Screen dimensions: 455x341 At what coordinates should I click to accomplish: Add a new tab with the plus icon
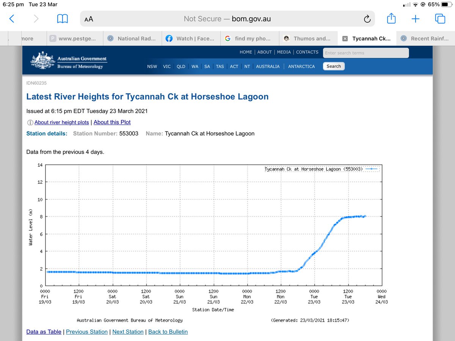pos(416,19)
